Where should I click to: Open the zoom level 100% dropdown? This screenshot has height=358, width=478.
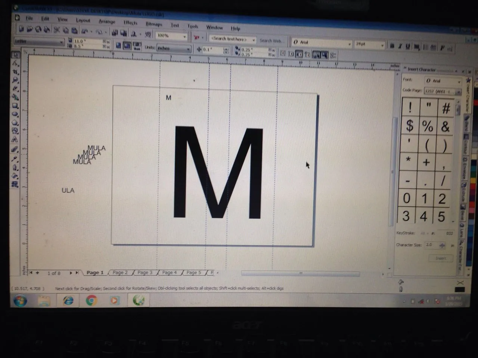(184, 37)
